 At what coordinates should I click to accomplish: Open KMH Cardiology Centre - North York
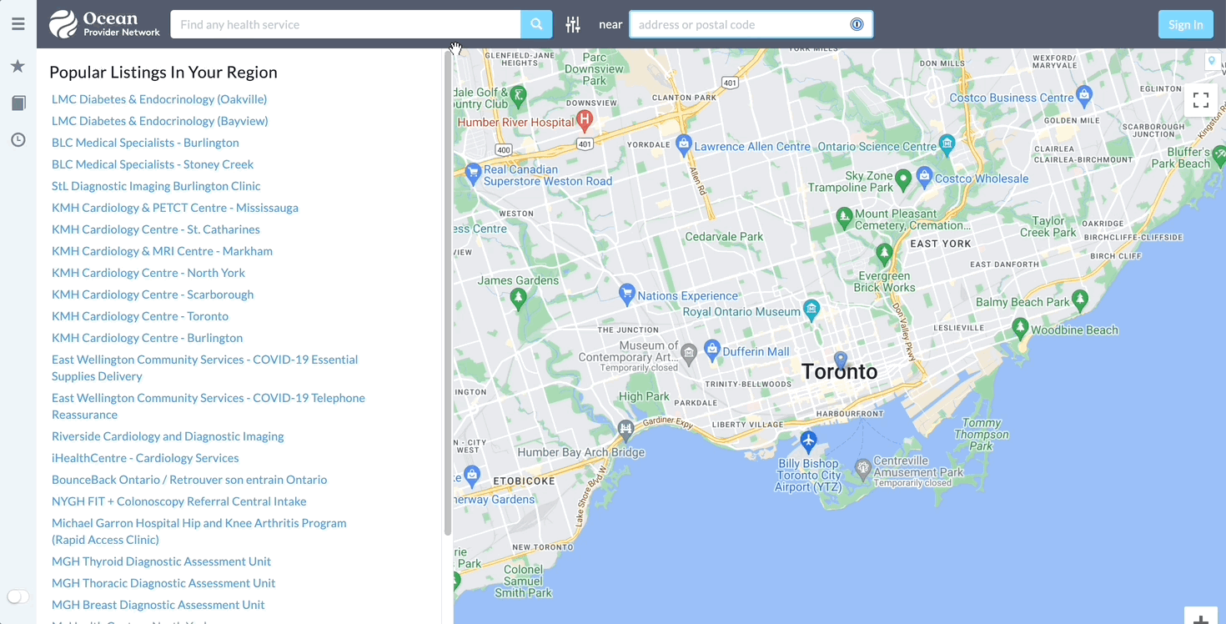148,273
